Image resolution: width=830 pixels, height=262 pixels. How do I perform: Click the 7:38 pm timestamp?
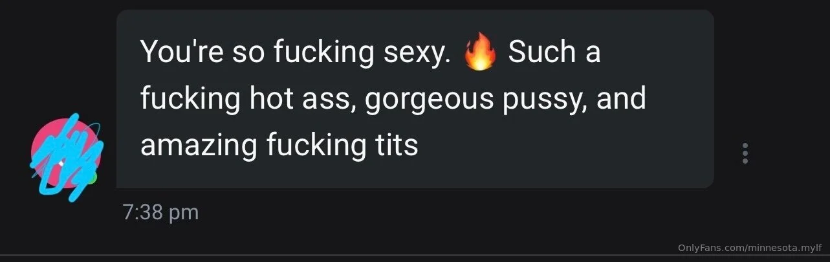pyautogui.click(x=160, y=213)
